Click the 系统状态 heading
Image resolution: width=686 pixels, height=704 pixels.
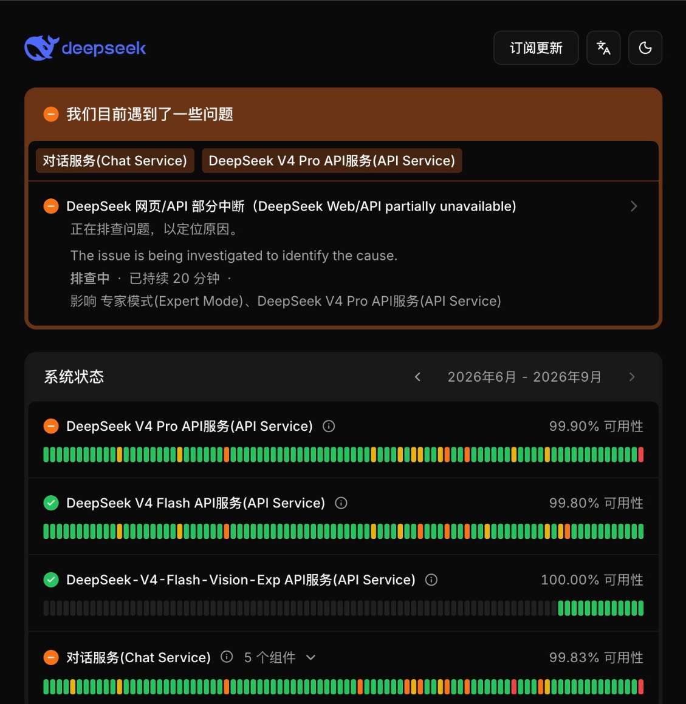(74, 377)
